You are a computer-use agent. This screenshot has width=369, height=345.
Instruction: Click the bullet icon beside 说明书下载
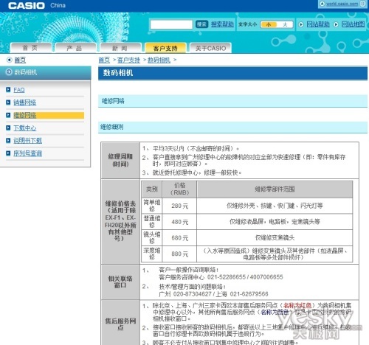point(8,141)
